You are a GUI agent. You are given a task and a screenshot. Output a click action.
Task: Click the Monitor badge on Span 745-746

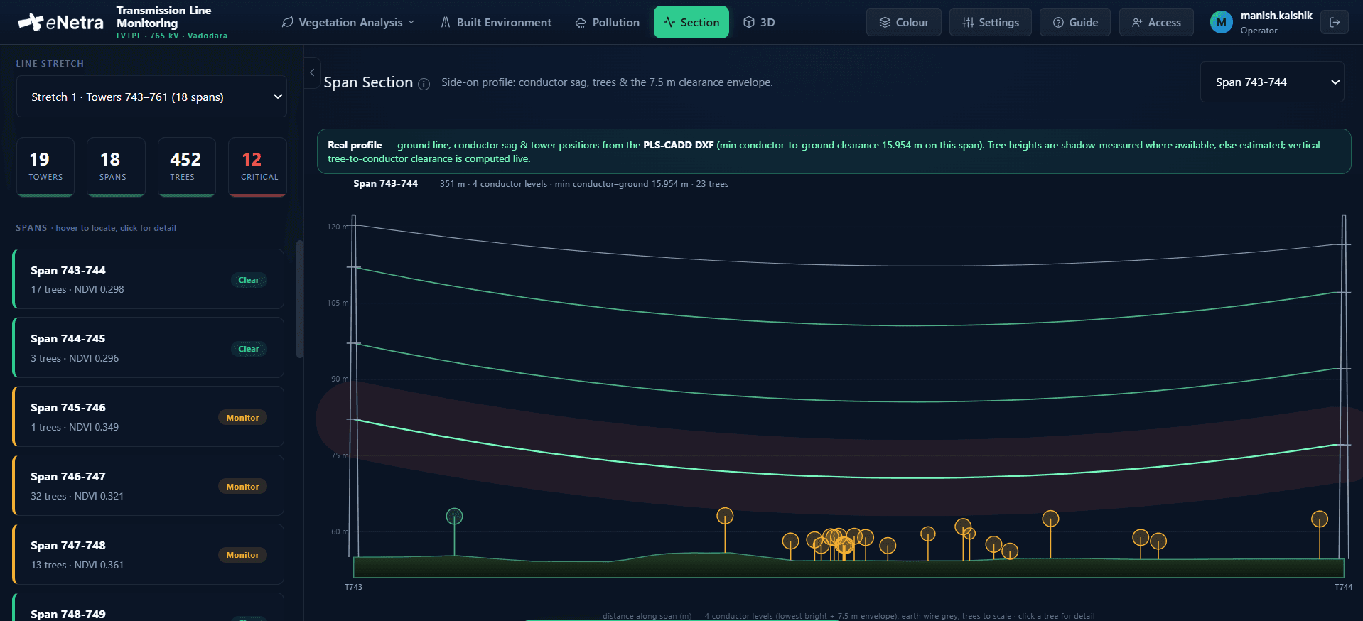(x=242, y=418)
